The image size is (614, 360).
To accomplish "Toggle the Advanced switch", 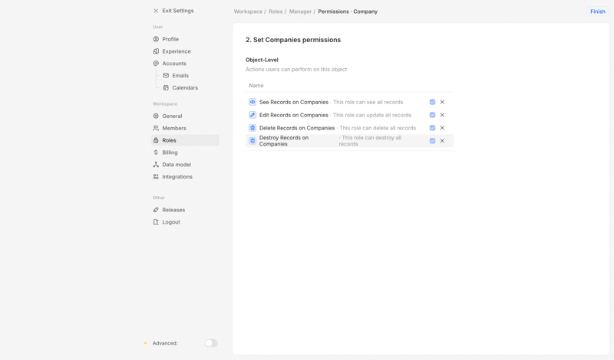I will 211,343.
